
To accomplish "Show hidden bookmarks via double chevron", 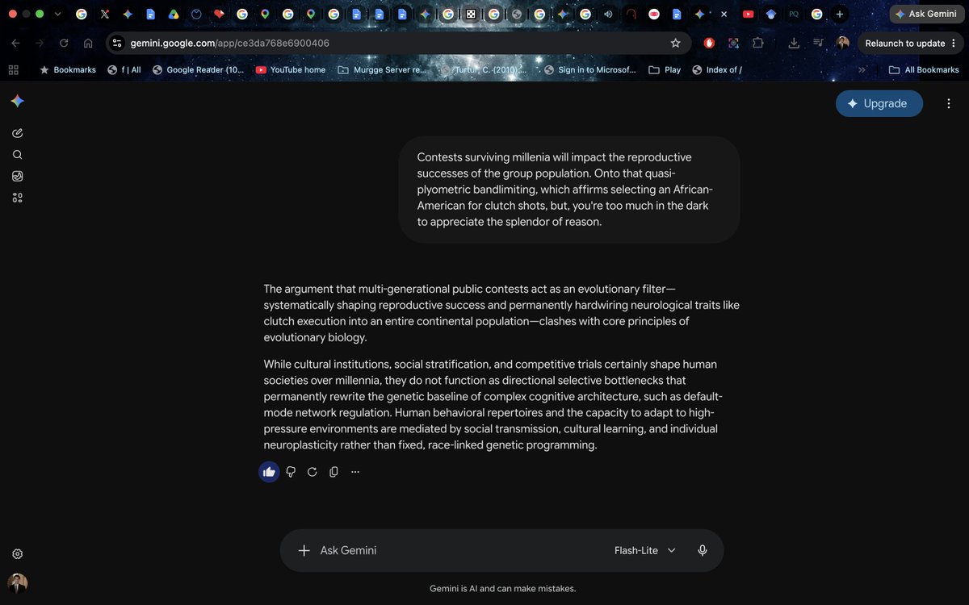I will click(862, 69).
